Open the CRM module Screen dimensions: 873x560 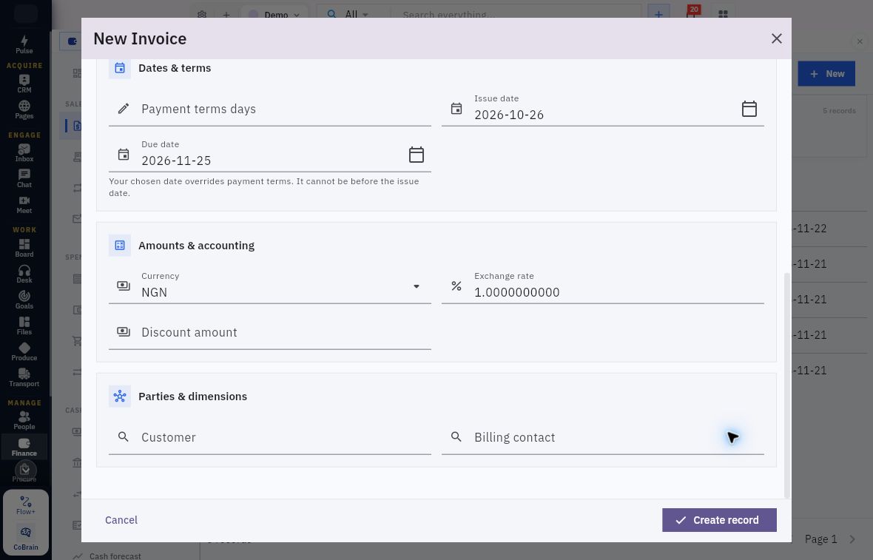tap(24, 84)
